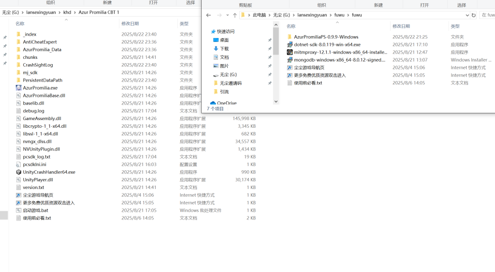Click the navigation pane scroll up arrow
Image resolution: width=495 pixels, height=272 pixels.
click(276, 25)
